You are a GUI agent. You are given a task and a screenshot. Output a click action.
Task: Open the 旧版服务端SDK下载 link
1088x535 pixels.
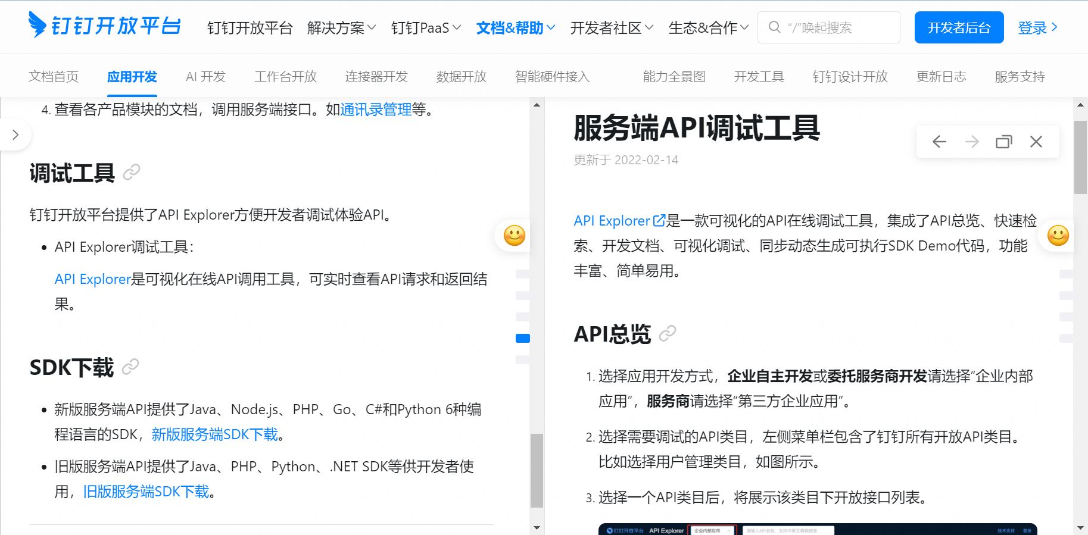tap(146, 492)
